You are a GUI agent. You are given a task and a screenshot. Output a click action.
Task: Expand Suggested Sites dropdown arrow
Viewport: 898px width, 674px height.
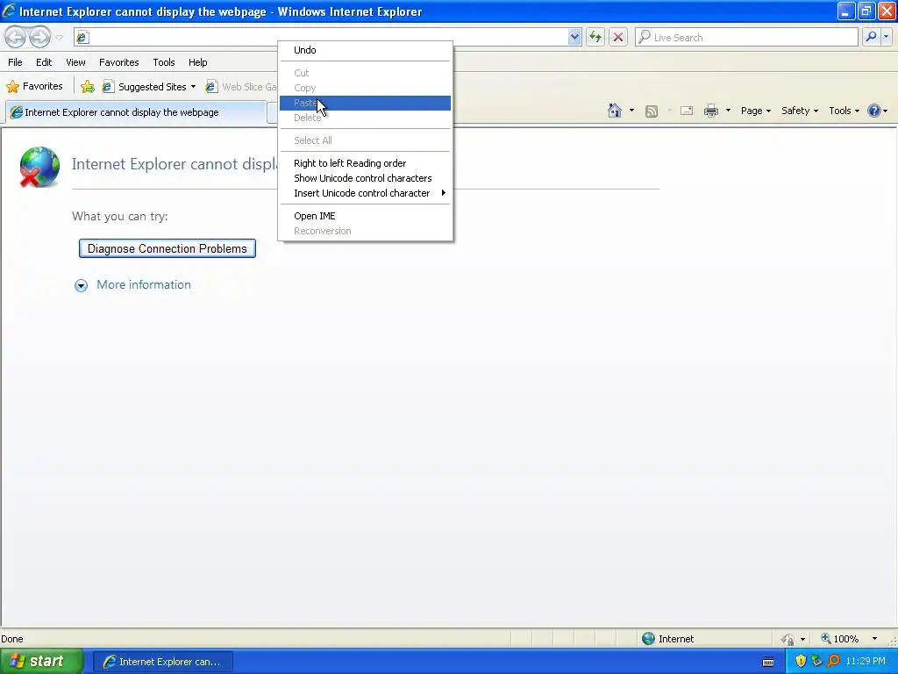pos(193,87)
